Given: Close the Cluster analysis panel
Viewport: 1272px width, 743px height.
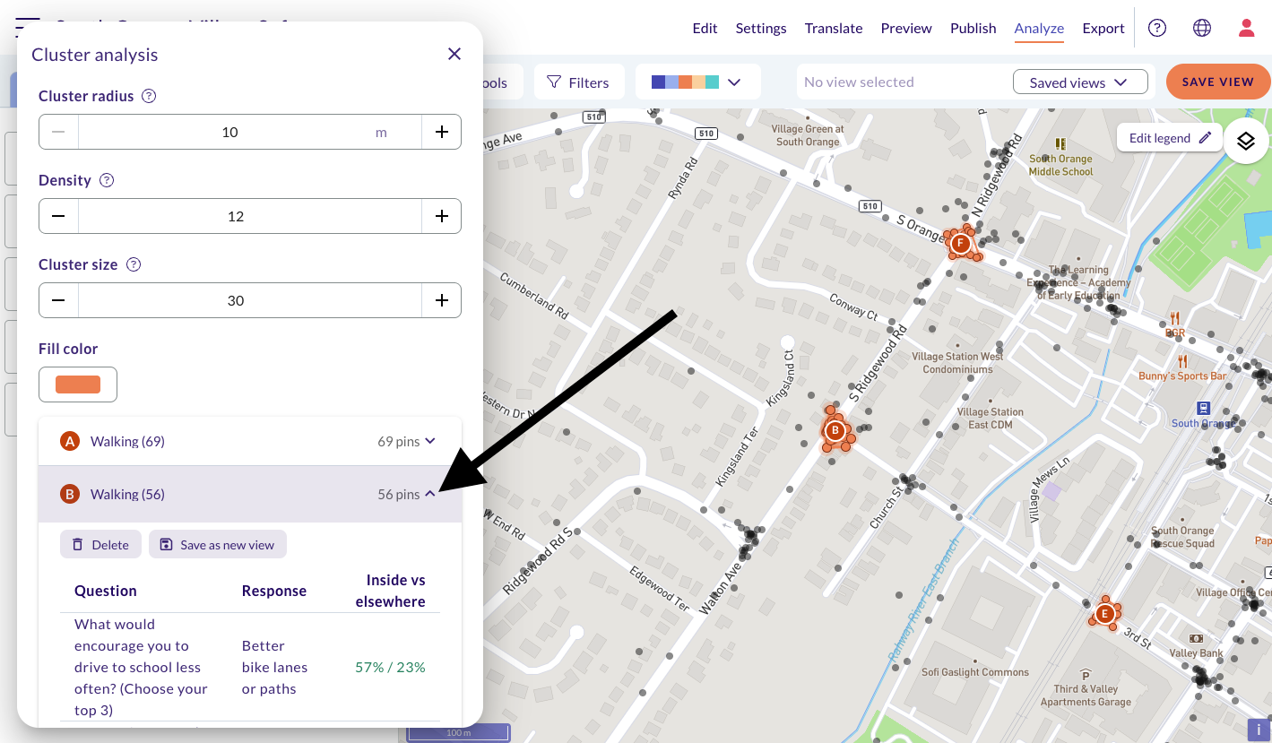Looking at the screenshot, I should [454, 54].
